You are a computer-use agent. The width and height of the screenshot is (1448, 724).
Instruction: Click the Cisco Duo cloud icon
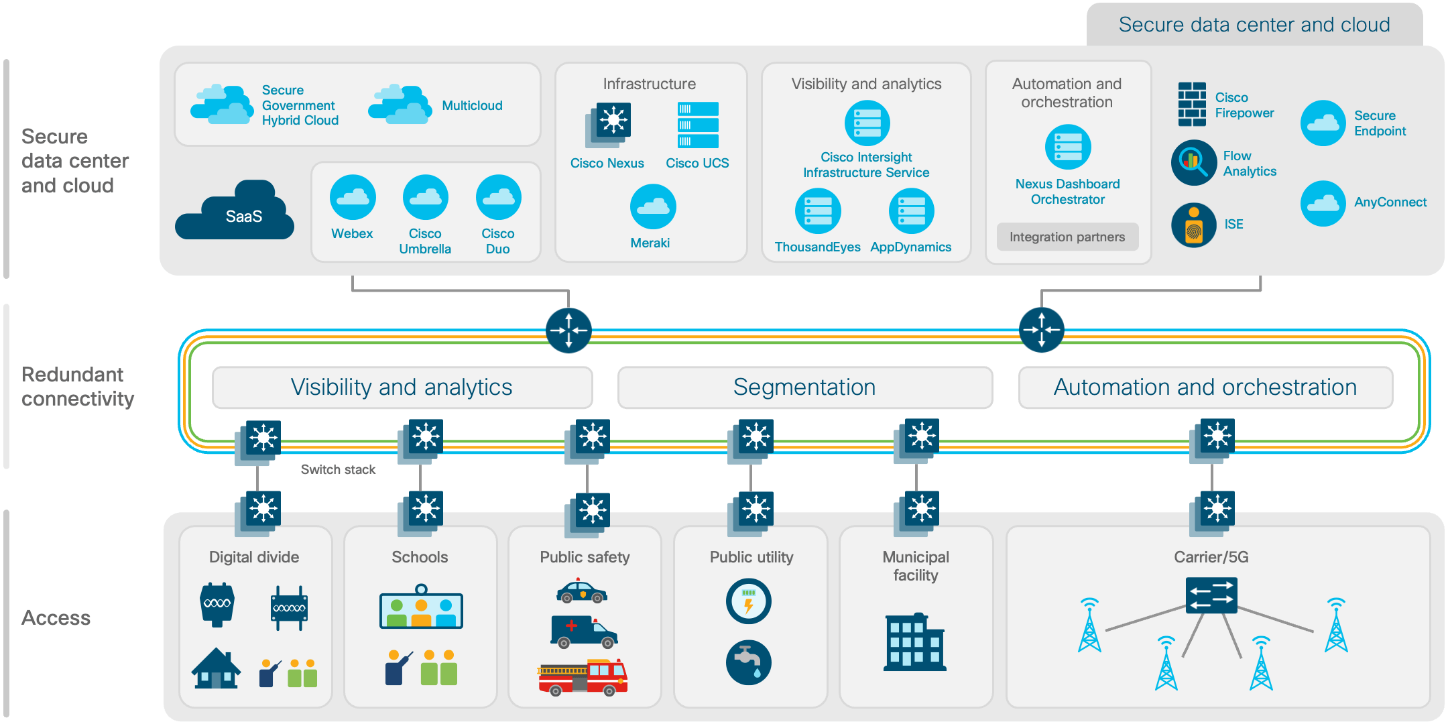499,197
